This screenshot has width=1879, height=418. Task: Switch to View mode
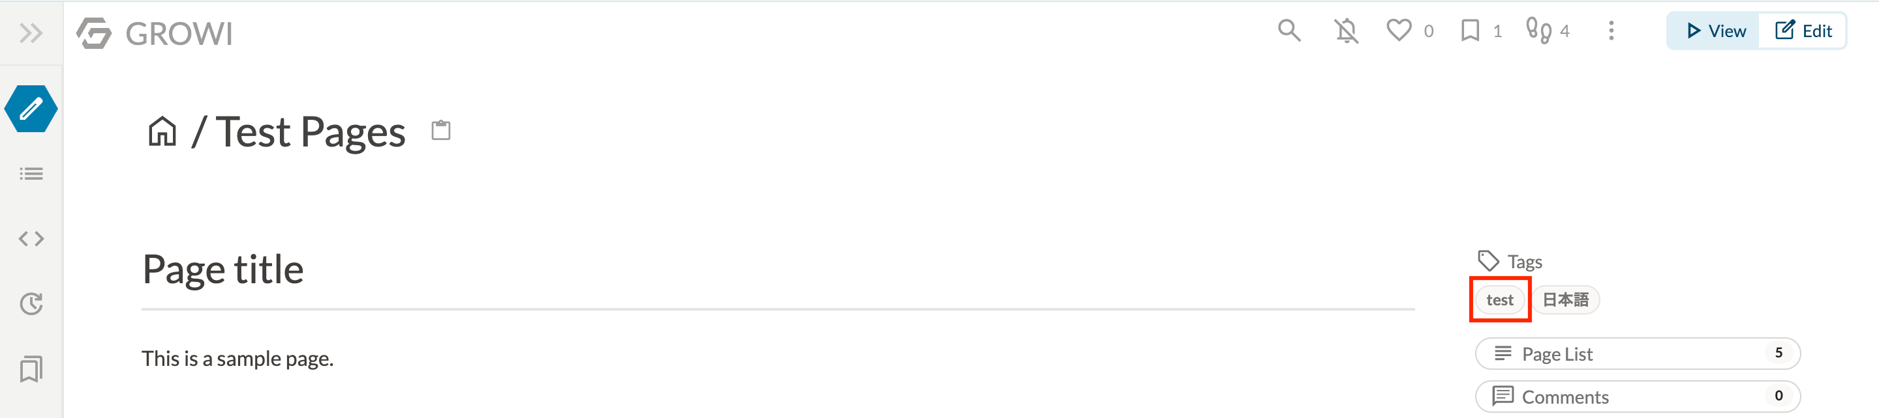[x=1715, y=31]
